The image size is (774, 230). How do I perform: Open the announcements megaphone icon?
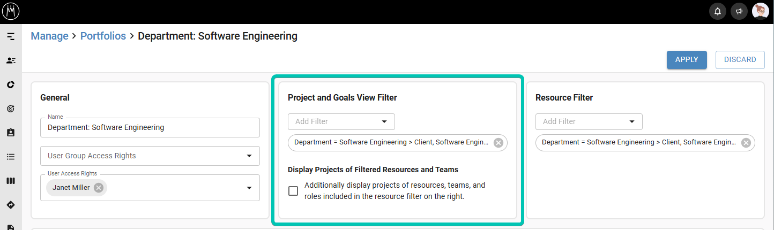tap(739, 11)
